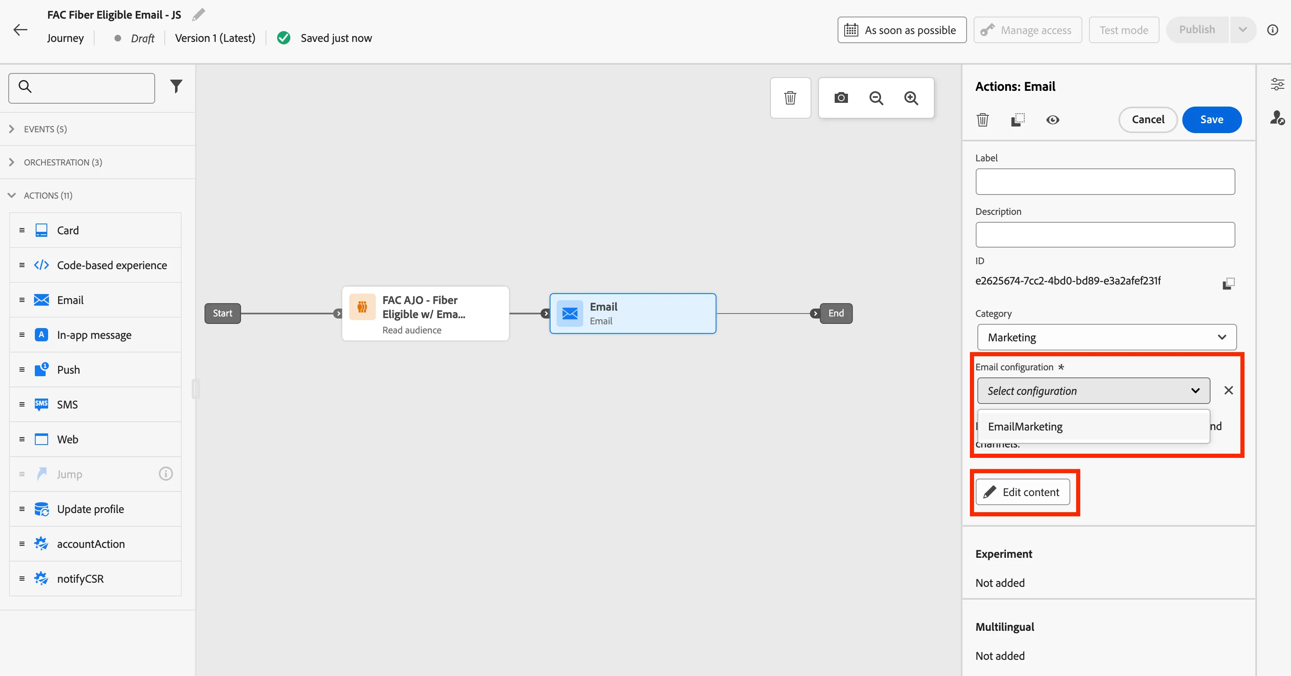Choose EmailMarketing from configuration list
Viewport: 1291px width, 676px height.
point(1094,426)
